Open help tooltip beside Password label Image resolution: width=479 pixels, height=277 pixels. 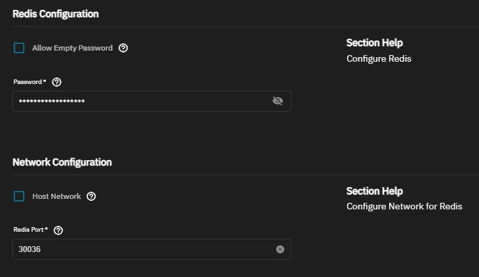click(x=56, y=82)
